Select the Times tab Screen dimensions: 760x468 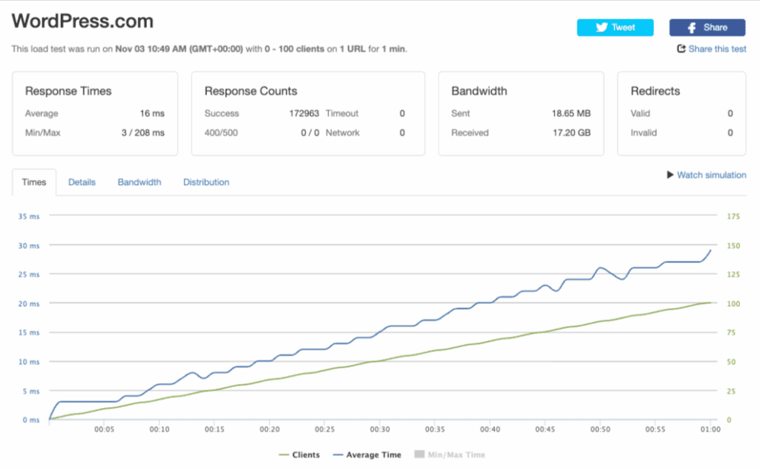(x=34, y=182)
